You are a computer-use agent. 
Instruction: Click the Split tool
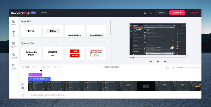(25, 67)
